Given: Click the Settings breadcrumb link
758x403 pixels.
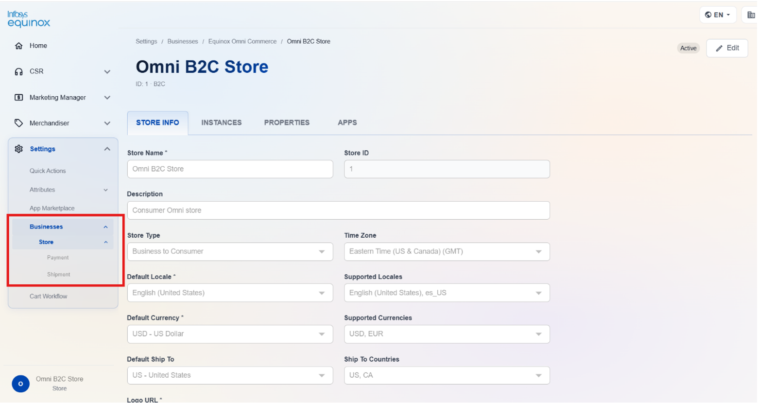Looking at the screenshot, I should (146, 41).
